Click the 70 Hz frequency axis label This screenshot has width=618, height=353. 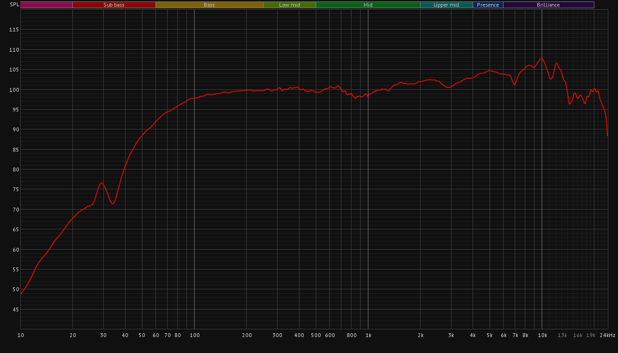pos(168,335)
